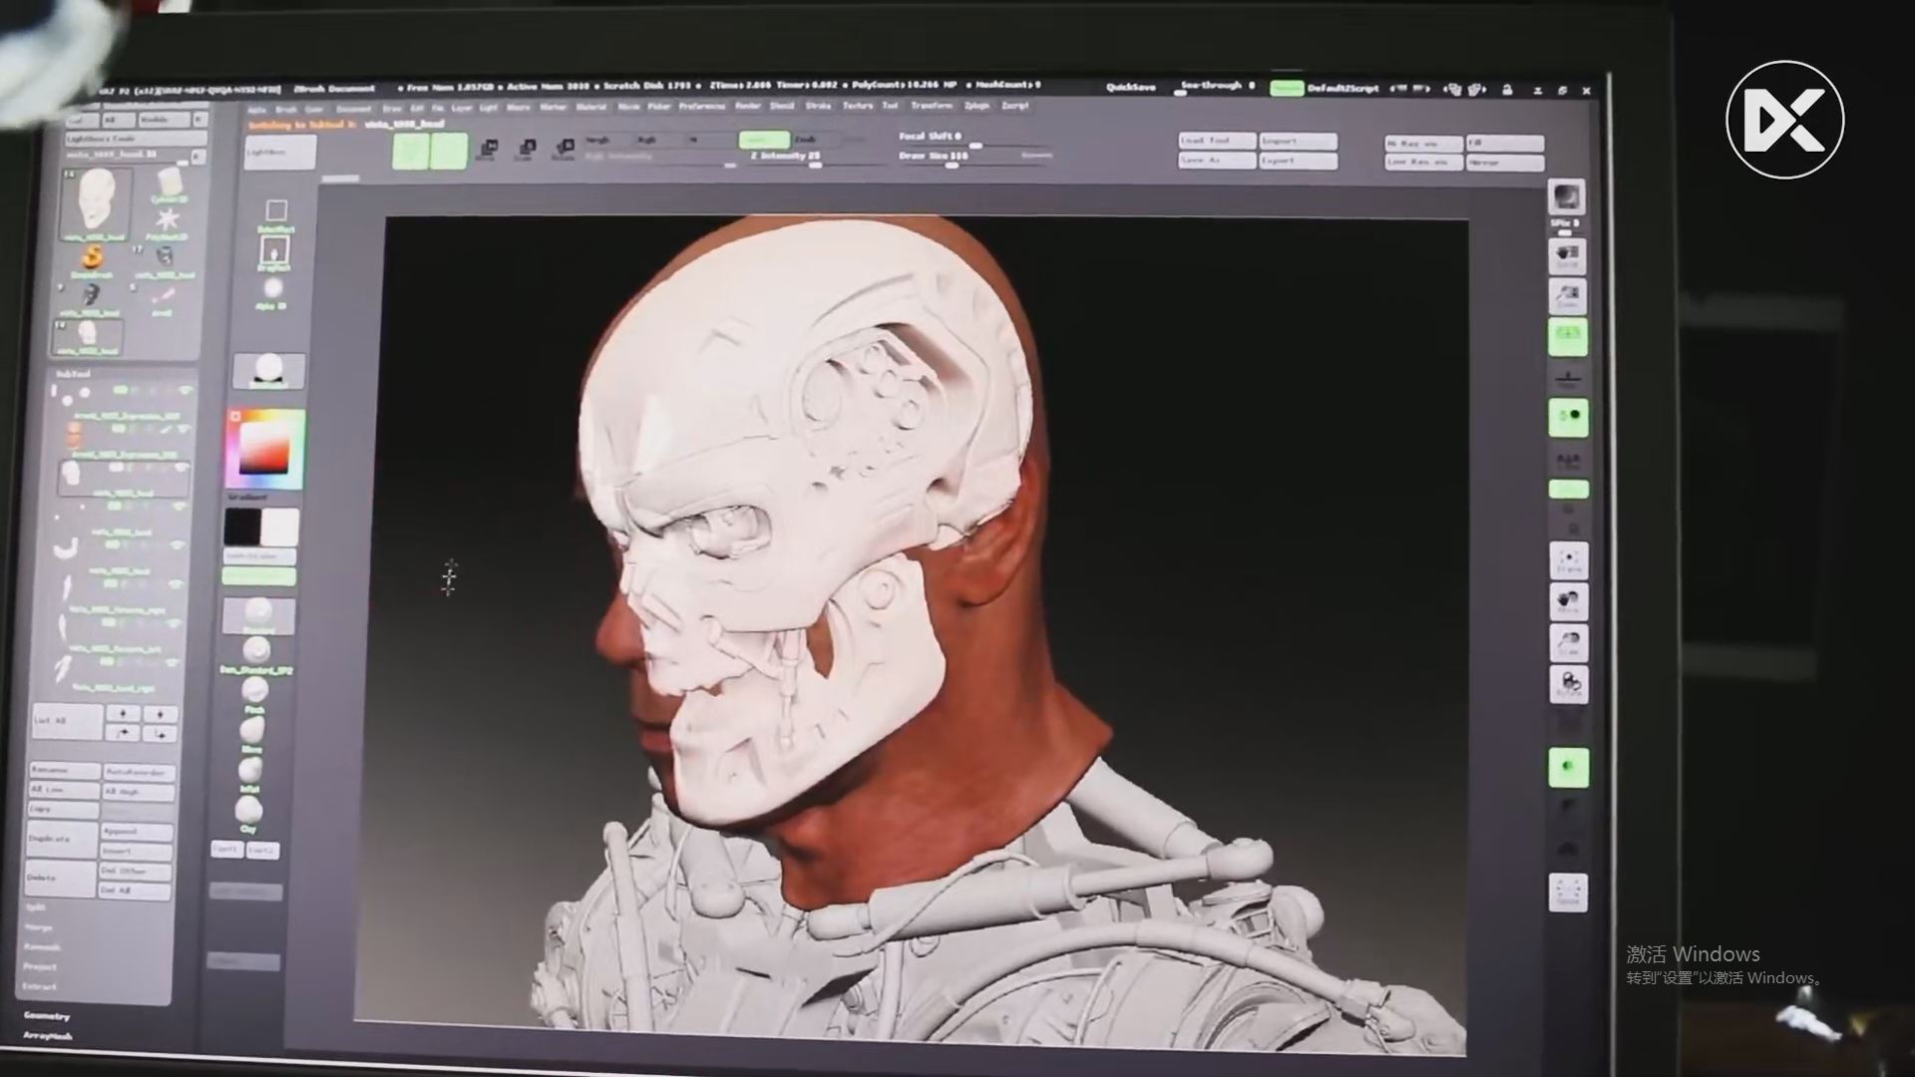
Task: Click the BPR render icon
Action: tap(1566, 196)
